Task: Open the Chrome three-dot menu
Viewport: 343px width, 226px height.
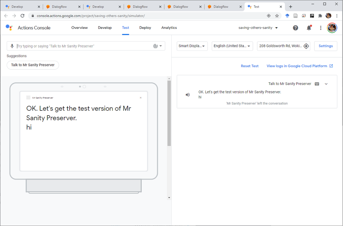Action: (337, 16)
